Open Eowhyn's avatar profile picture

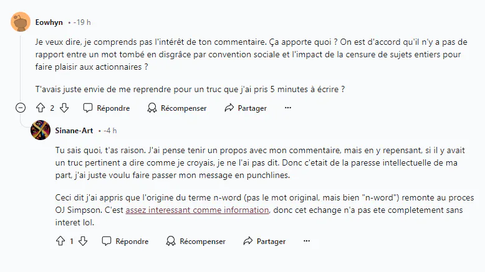point(21,22)
